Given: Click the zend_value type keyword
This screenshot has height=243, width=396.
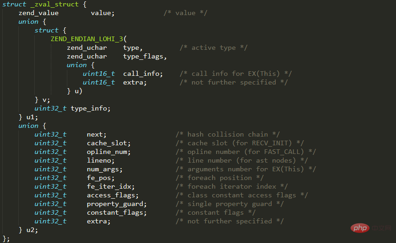Looking at the screenshot, I should tap(38, 13).
